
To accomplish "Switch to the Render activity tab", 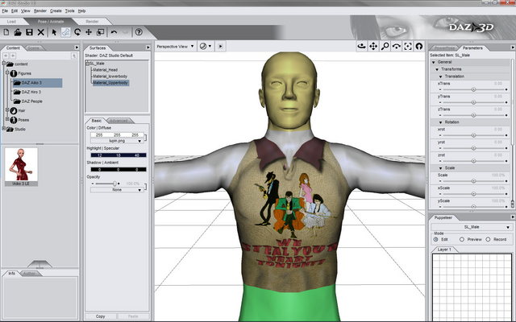I will [x=92, y=22].
